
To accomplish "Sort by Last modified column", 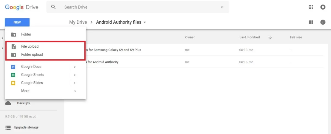I will point(250,37).
